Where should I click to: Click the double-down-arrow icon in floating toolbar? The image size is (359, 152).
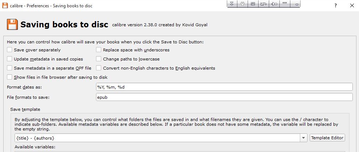click(232, 4)
